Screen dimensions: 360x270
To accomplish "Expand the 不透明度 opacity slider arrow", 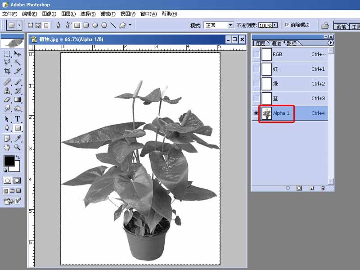I will (x=275, y=25).
